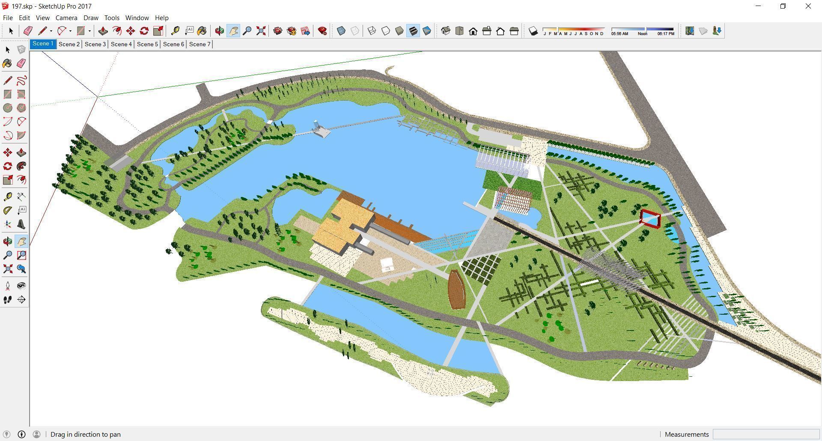
Task: Activate the Look Around eye tool
Action: coord(21,286)
